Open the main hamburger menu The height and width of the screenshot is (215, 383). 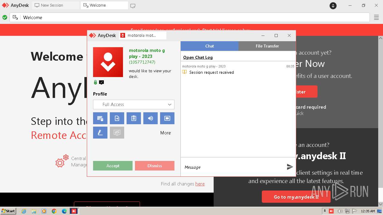pos(376,17)
